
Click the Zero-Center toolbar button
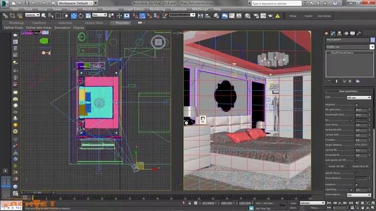[x=324, y=16]
